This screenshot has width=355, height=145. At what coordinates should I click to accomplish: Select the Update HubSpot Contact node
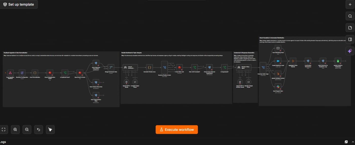pyautogui.click(x=278, y=74)
